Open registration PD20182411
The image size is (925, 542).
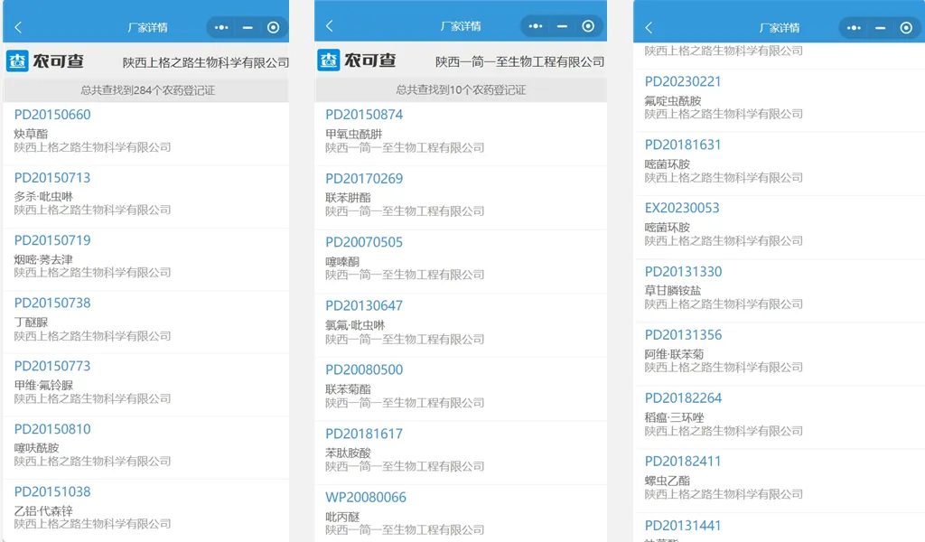[683, 461]
